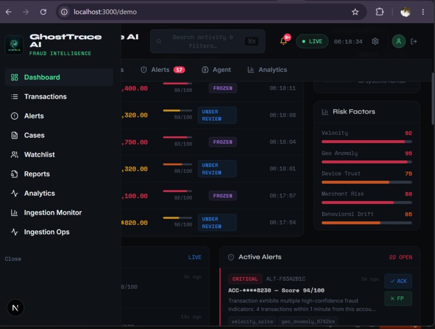The width and height of the screenshot is (435, 329).
Task: Click the 86/100 risk score bar
Action: pos(178,83)
